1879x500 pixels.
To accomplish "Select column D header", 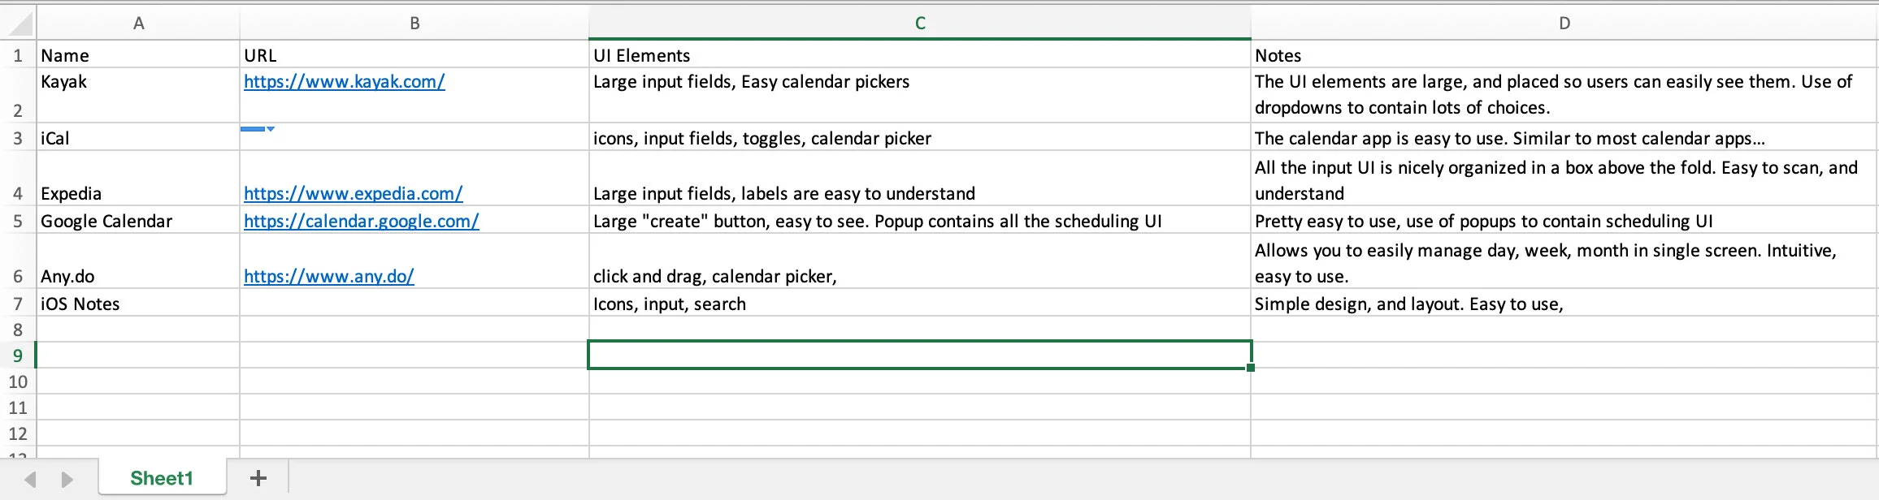I will click(1564, 23).
